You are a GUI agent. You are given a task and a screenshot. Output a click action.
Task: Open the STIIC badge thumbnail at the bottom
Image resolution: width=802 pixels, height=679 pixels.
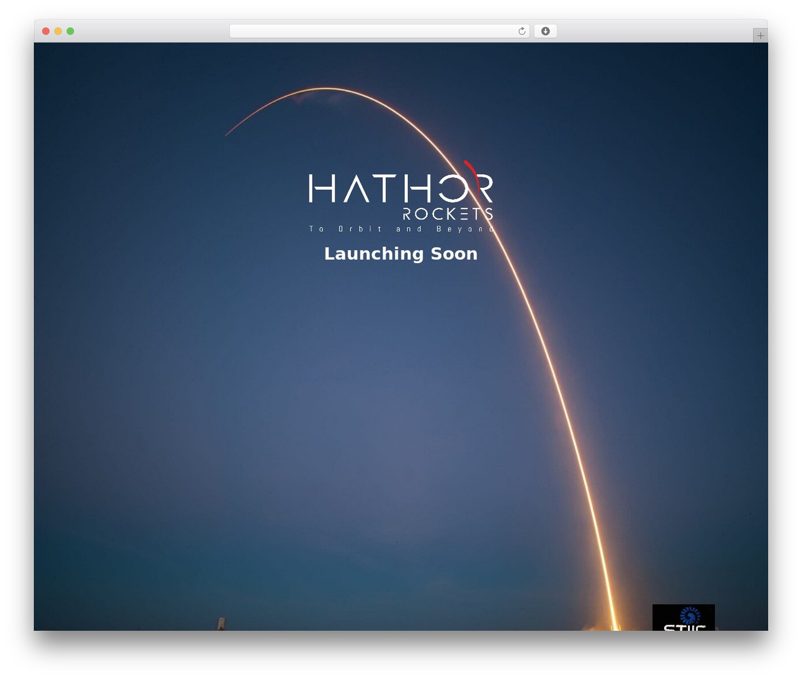tap(683, 618)
